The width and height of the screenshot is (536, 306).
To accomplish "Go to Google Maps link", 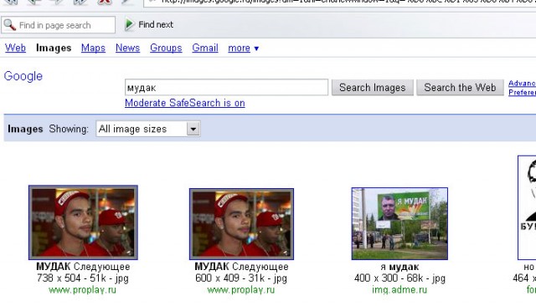I will [x=93, y=48].
